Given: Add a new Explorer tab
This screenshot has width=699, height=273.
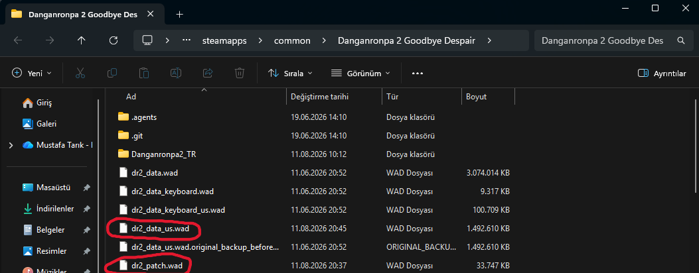Looking at the screenshot, I should point(179,14).
